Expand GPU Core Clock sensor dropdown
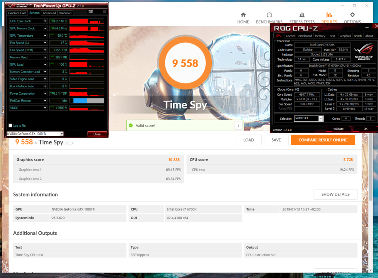The height and width of the screenshot is (278, 378). click(45, 21)
